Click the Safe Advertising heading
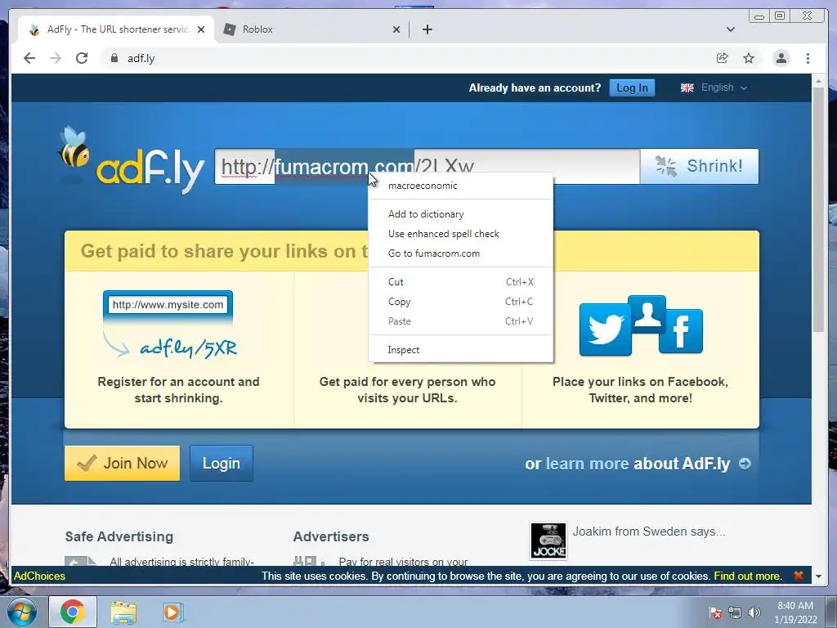 tap(119, 536)
